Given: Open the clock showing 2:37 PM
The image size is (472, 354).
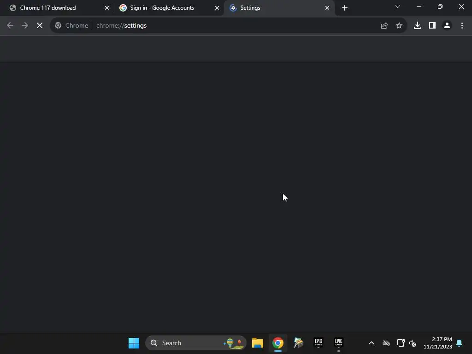Looking at the screenshot, I should coord(438,343).
